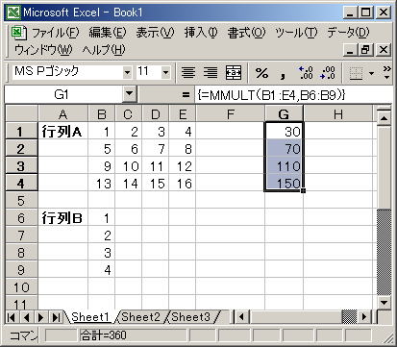Click vertical scrollbar down arrow

[x=384, y=302]
